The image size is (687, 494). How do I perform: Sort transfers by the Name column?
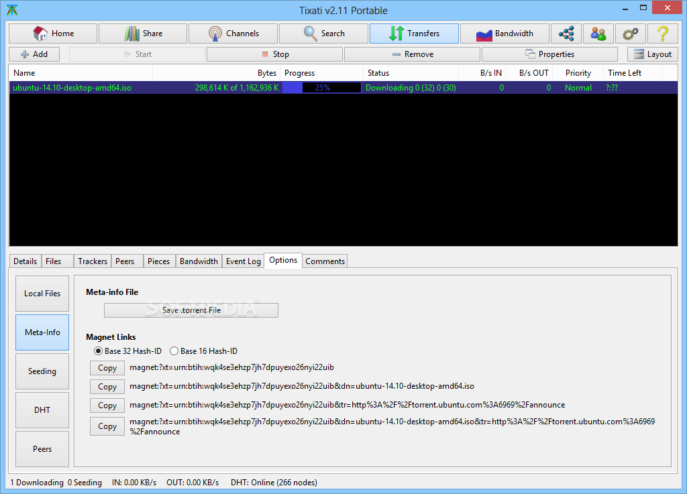point(81,73)
